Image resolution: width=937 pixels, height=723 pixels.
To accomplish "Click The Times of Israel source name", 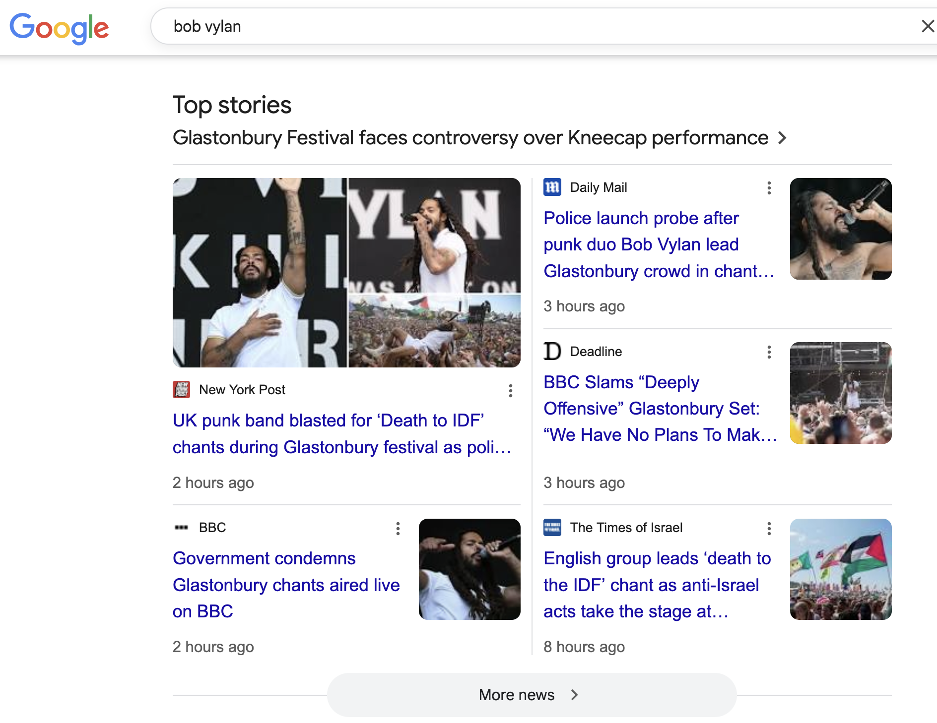I will pyautogui.click(x=626, y=528).
